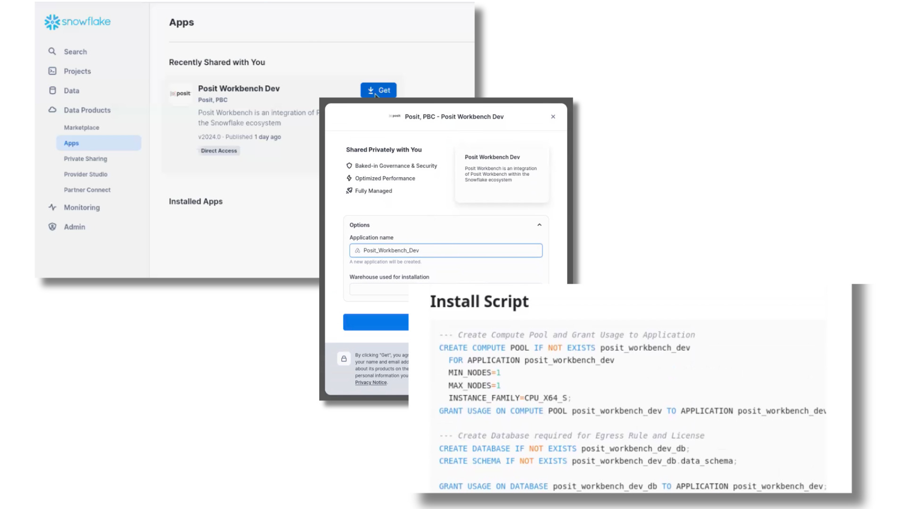Click the Monitoring pulse icon
The height and width of the screenshot is (509, 905).
pos(52,207)
